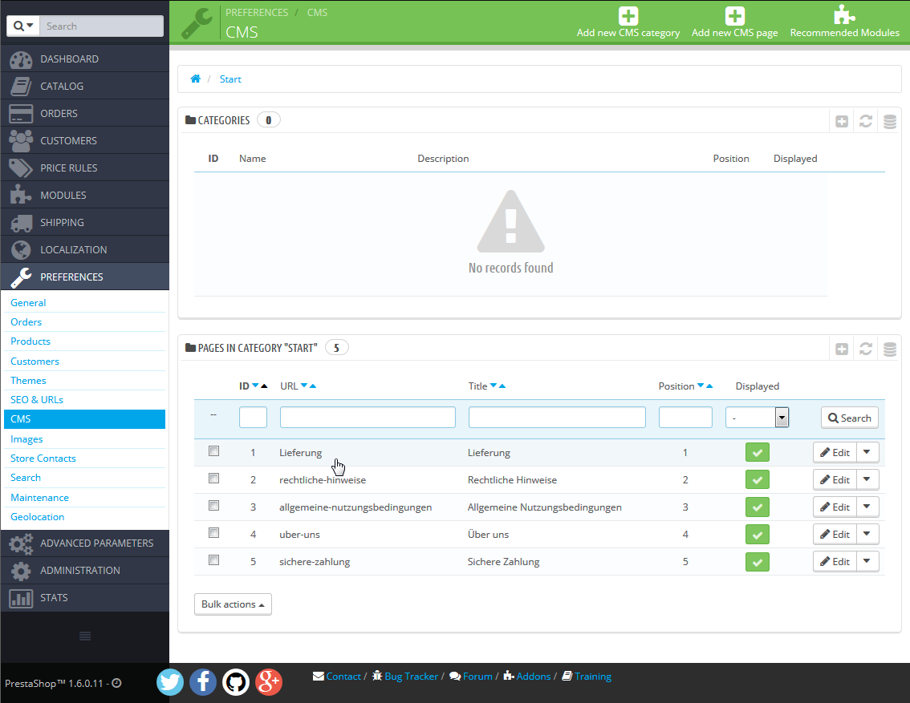Check the box for Lieferung row
The width and height of the screenshot is (910, 703).
tap(213, 450)
